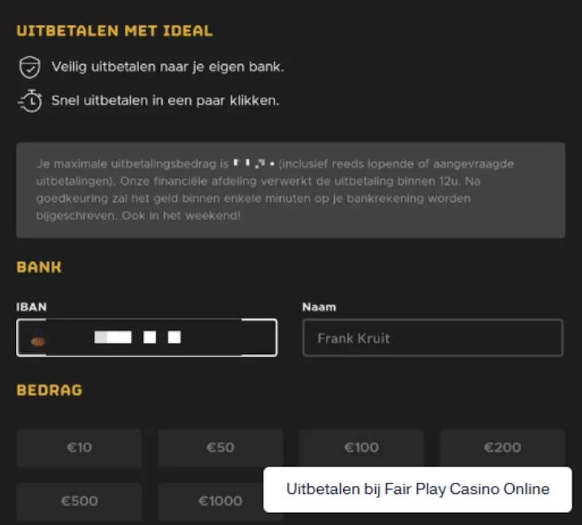Click the BANK section heading

38,267
